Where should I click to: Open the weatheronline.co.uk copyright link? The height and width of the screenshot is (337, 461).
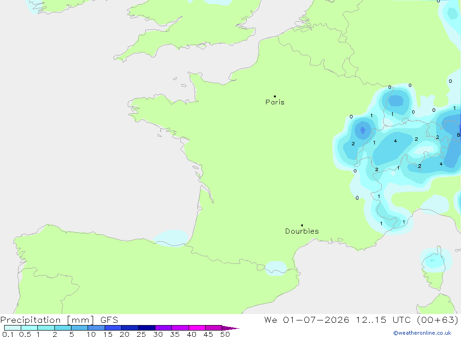tap(422, 333)
